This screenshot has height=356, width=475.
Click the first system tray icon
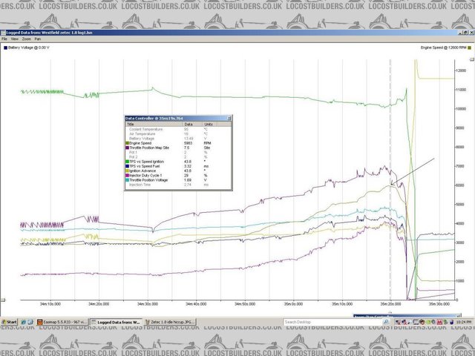[398, 323]
